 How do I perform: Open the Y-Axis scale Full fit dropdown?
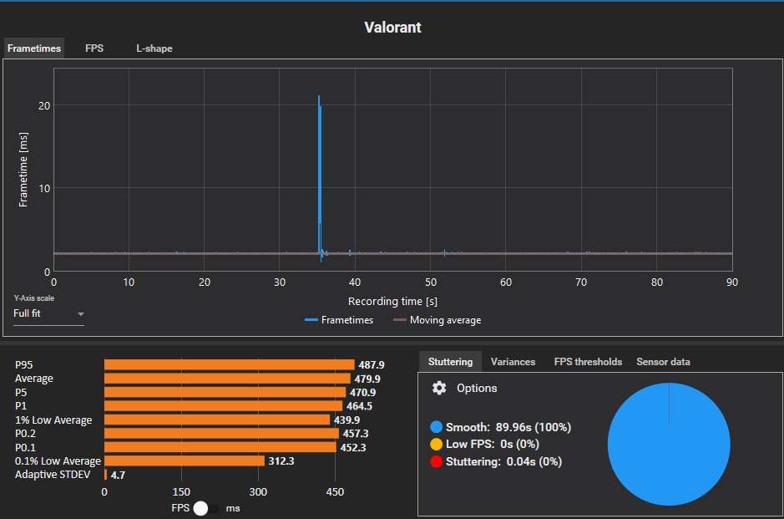[x=48, y=313]
